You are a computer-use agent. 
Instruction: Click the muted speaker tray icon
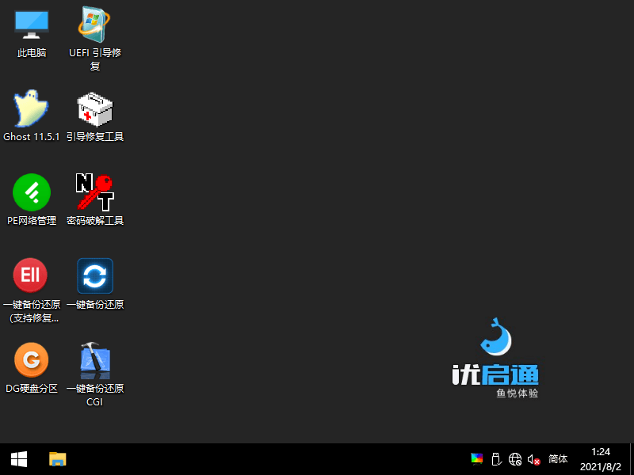533,459
